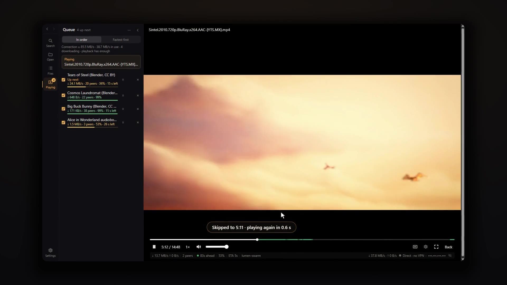Select the currently Playing Sintel card
507x285 pixels.
coord(101,62)
